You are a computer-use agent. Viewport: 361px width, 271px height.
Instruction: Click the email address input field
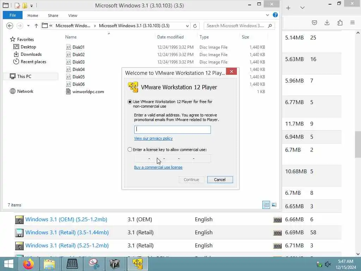pos(172,130)
